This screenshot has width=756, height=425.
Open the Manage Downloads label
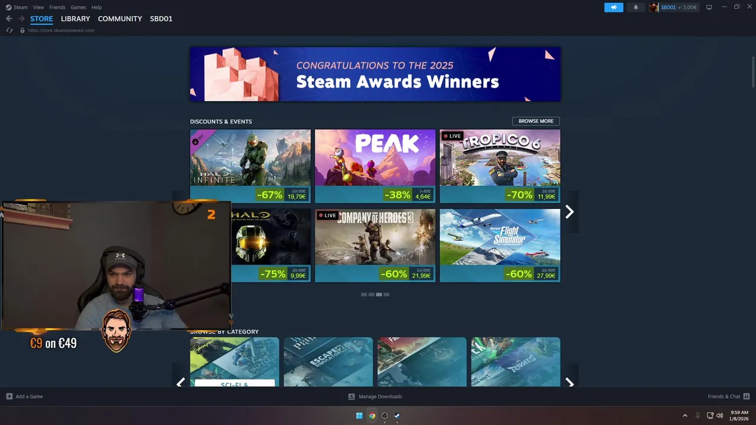pos(380,397)
